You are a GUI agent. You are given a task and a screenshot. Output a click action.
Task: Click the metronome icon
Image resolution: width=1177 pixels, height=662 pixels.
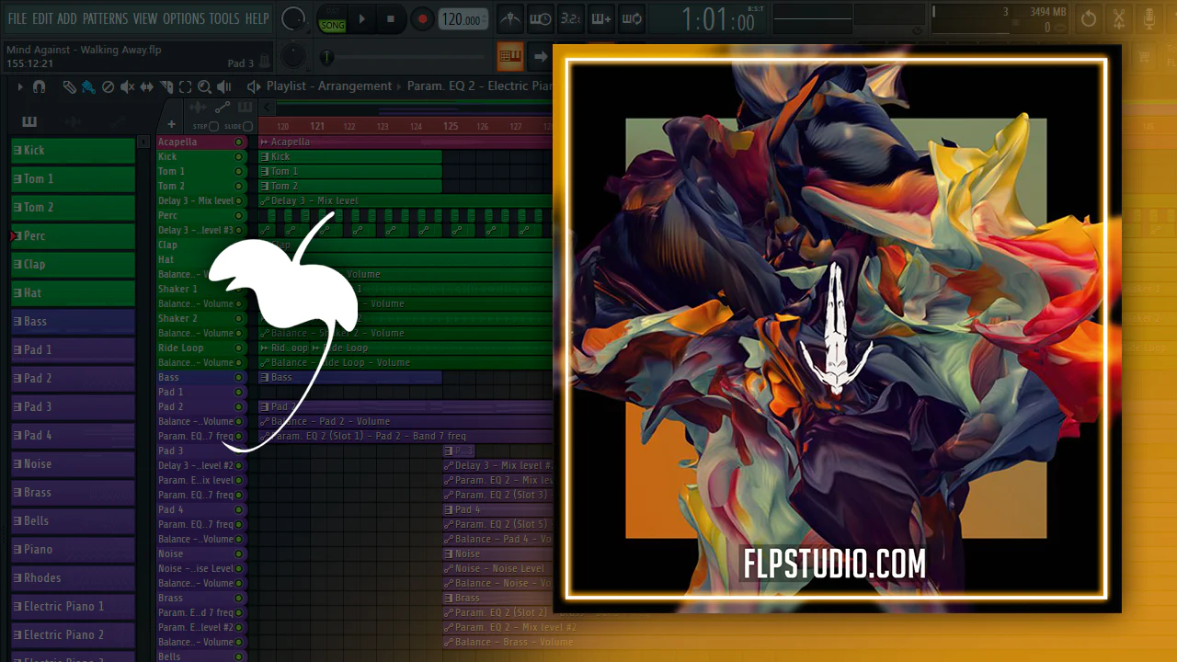(x=509, y=18)
